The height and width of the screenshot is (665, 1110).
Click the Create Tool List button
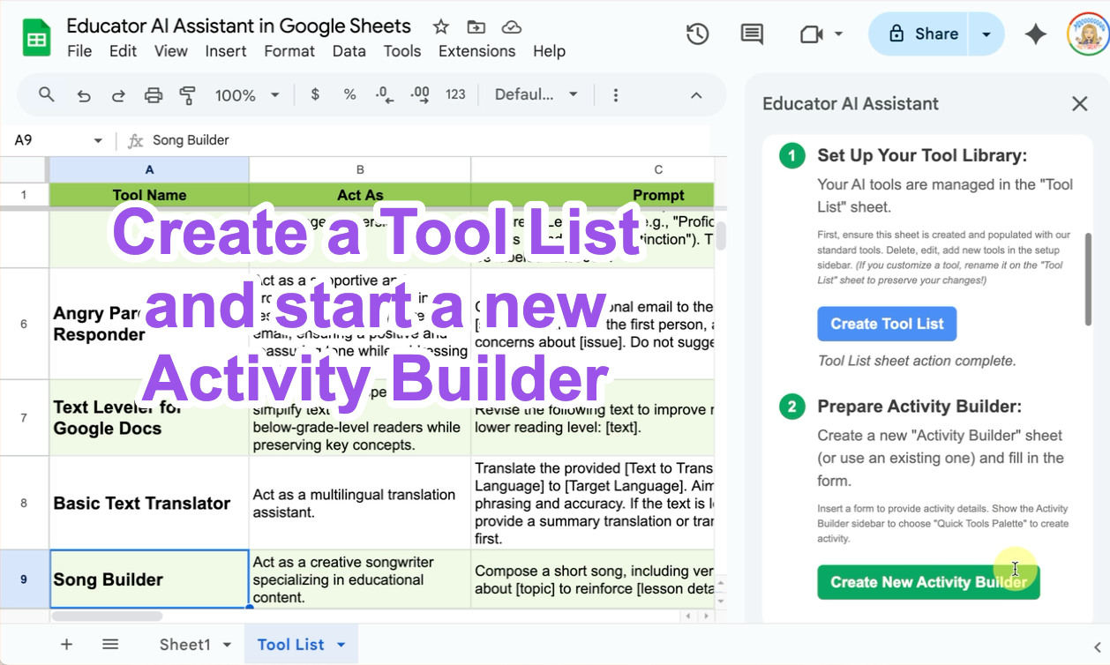tap(887, 324)
